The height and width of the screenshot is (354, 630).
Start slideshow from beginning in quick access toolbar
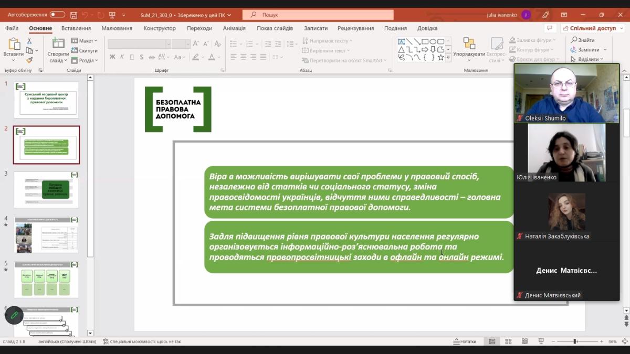pos(112,15)
